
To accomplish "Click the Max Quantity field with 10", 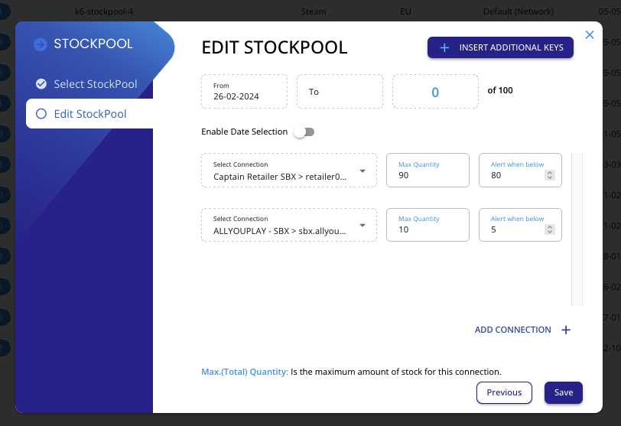I will (428, 225).
